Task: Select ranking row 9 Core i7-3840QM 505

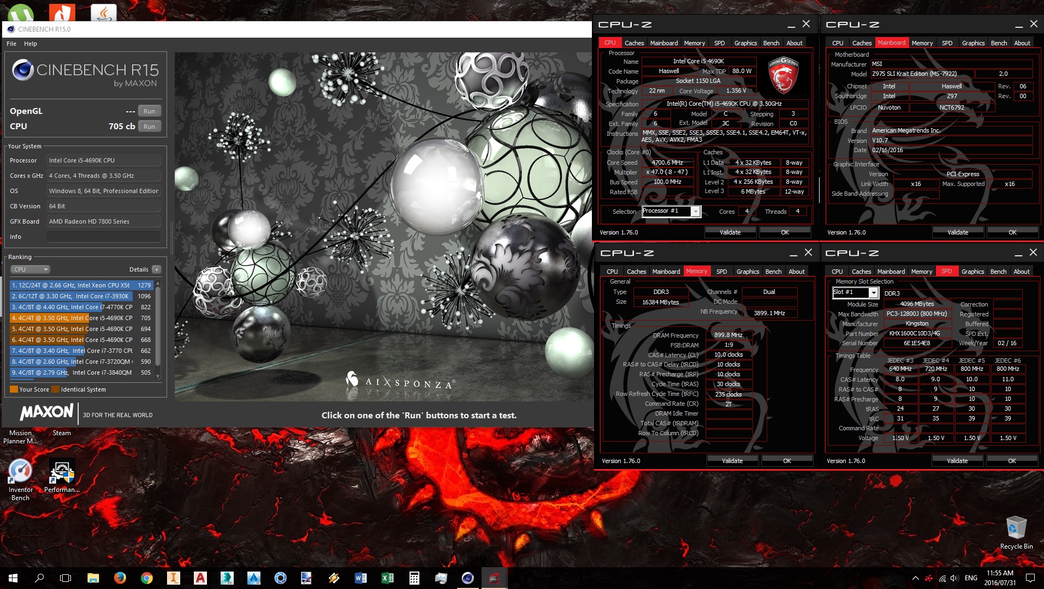Action: pos(81,372)
